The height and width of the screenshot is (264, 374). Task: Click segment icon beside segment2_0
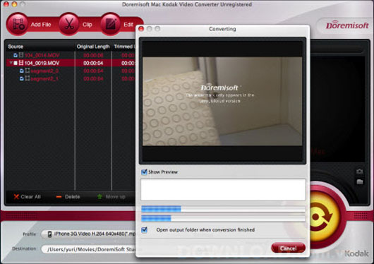(28, 71)
